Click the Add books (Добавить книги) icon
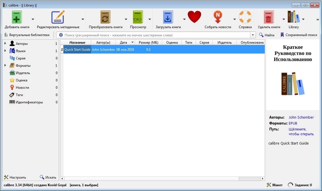Screen dimensions: 322x191 [17, 17]
